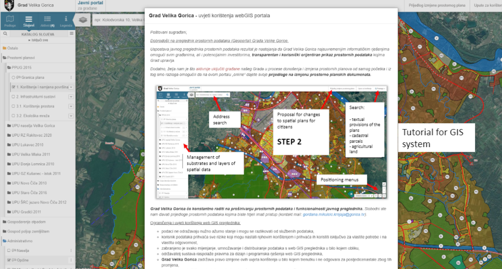Viewport: 502px width, 269px height.
Task: Expand dropdown for 3.2. Ekološka mreža
Action: pyautogui.click(x=71, y=116)
